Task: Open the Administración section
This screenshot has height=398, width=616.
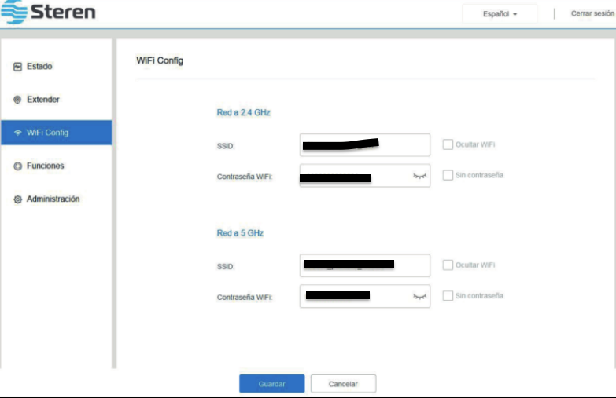Action: click(x=56, y=199)
